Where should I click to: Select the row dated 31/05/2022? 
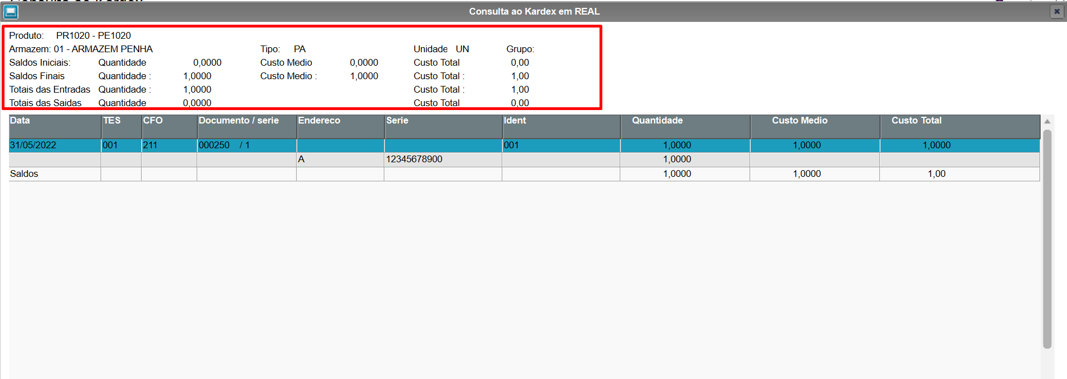click(524, 145)
